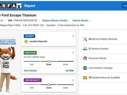Collapse Vehicle Details section
This screenshot has height=95, width=127.
pos(81,21)
